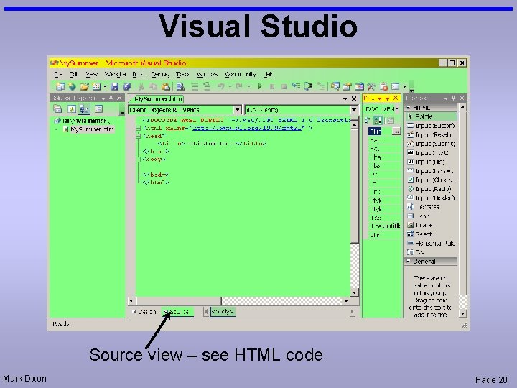Open Solution Explorer window options dropdown arrow

click(103, 98)
